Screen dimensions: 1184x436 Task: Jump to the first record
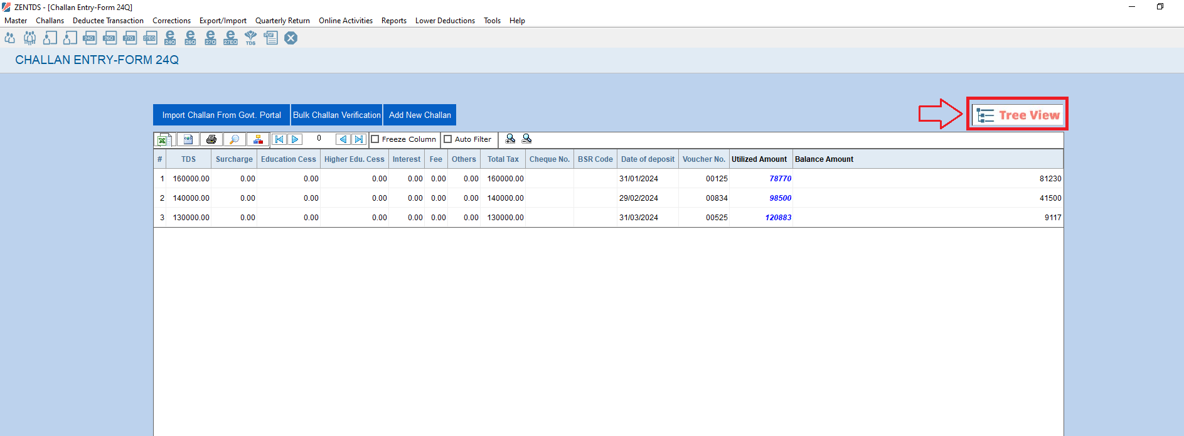279,139
